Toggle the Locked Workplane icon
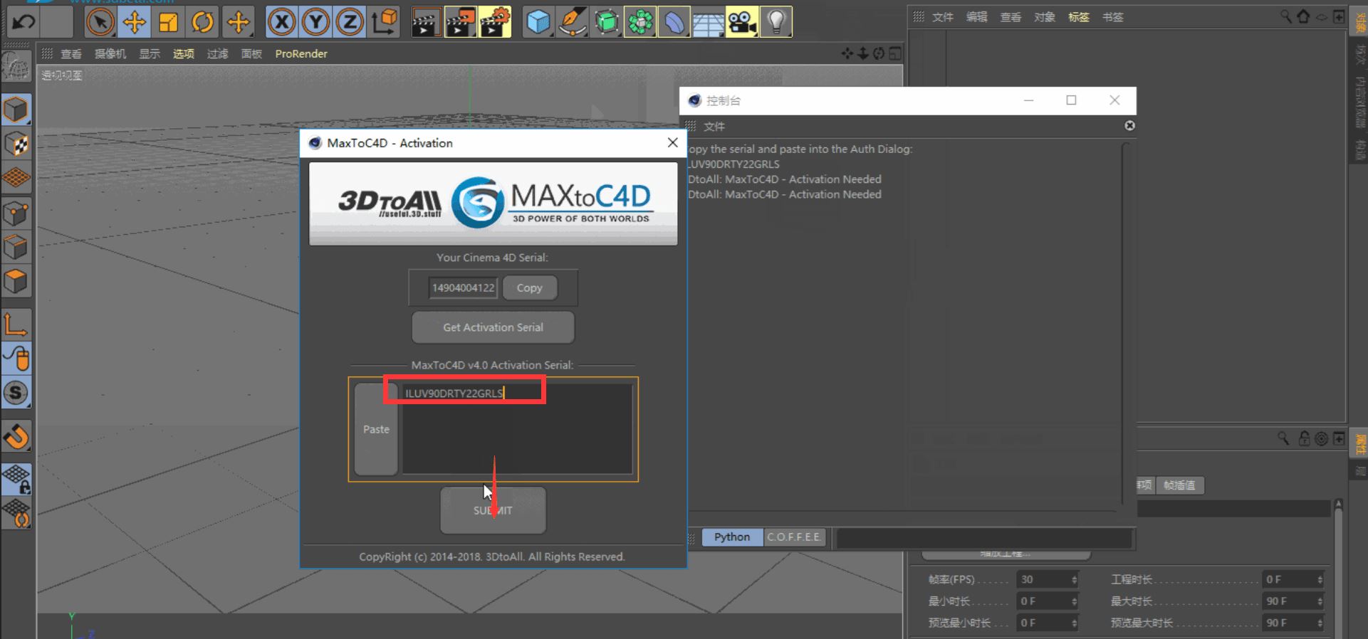 click(16, 479)
